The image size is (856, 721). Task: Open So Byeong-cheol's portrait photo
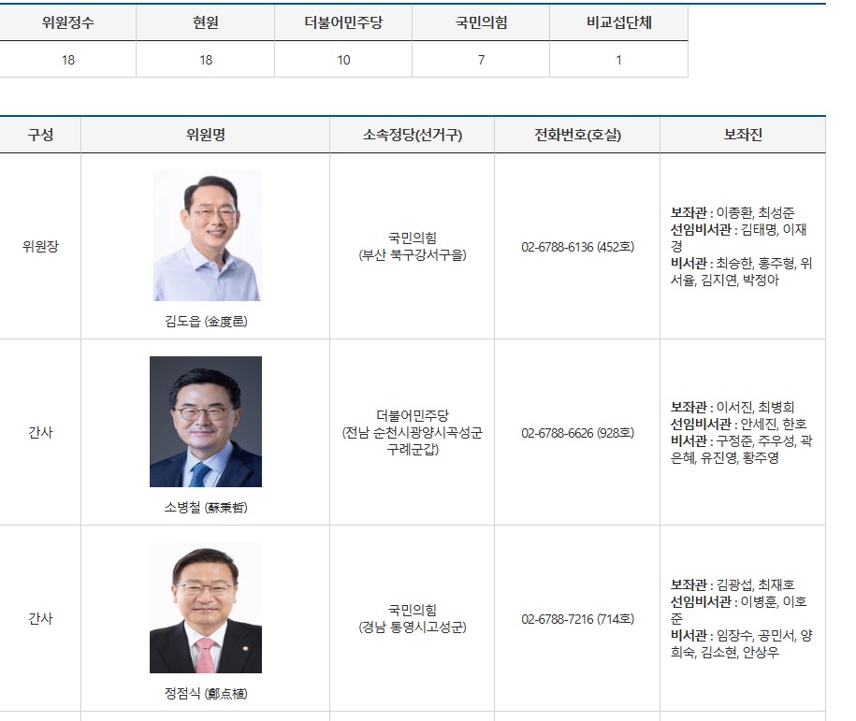pos(206,422)
